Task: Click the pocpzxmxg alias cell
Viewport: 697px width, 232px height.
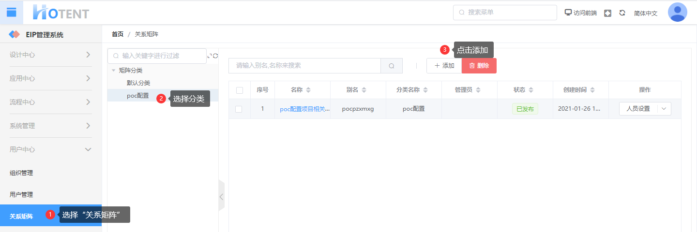Action: [358, 109]
